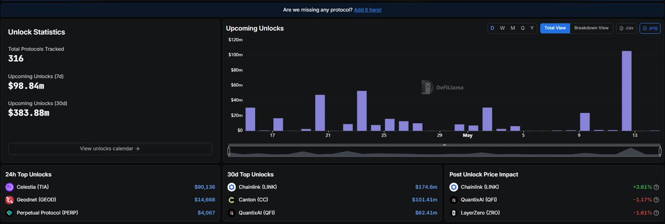
Task: Click the tallest bar in Upcoming Unlocks chart
Action: [627, 90]
